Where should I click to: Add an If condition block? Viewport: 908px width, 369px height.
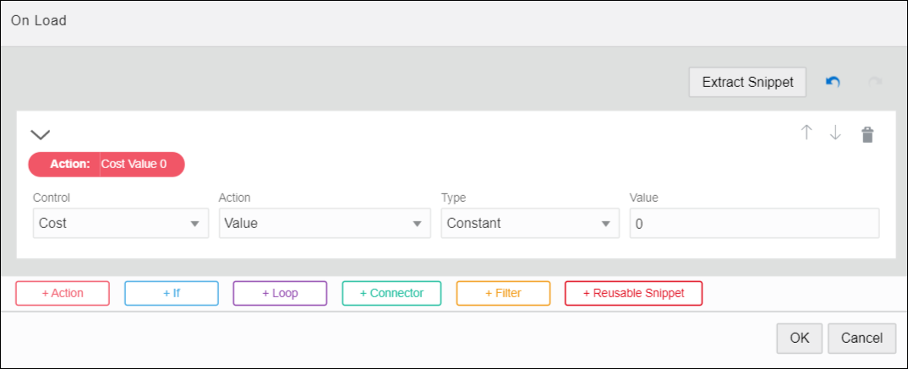click(x=172, y=293)
